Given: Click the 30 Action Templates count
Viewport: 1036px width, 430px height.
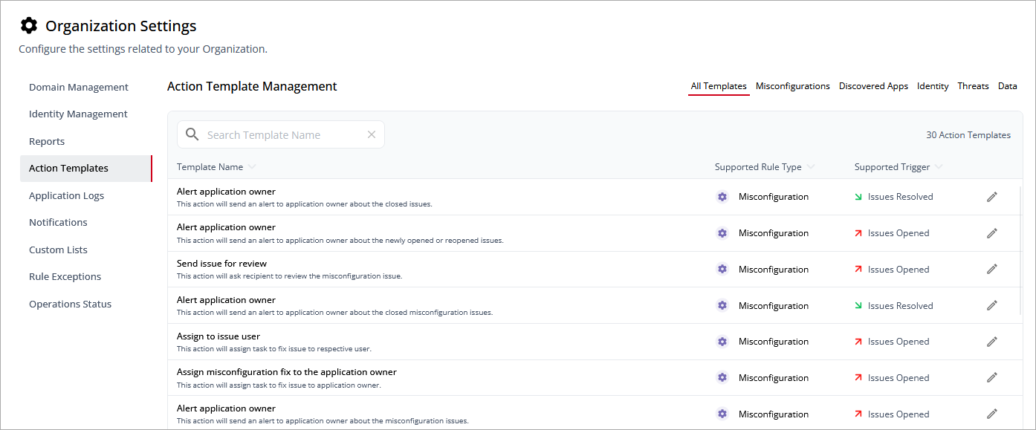Looking at the screenshot, I should (968, 135).
